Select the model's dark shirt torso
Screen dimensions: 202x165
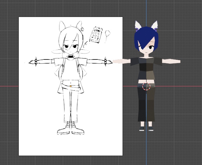tap(146, 68)
